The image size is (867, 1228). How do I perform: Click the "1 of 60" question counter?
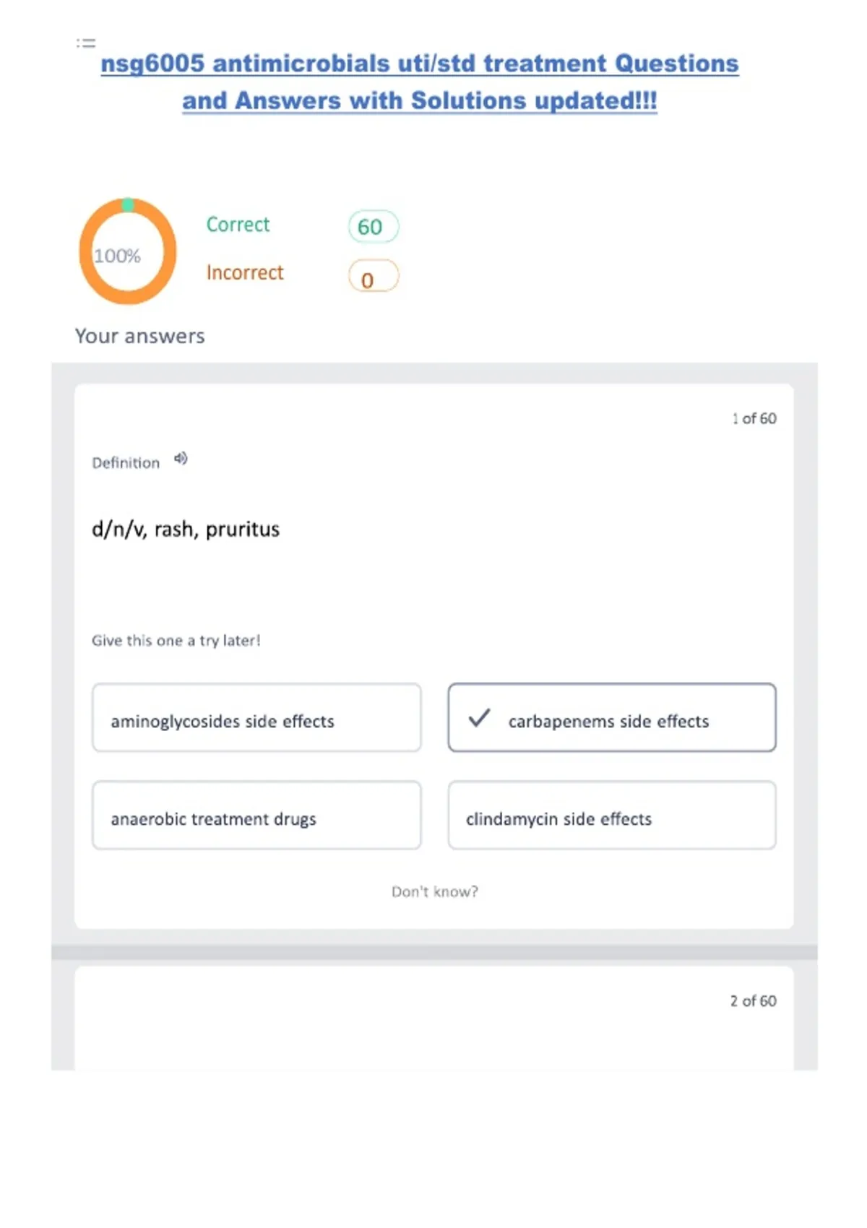[754, 418]
